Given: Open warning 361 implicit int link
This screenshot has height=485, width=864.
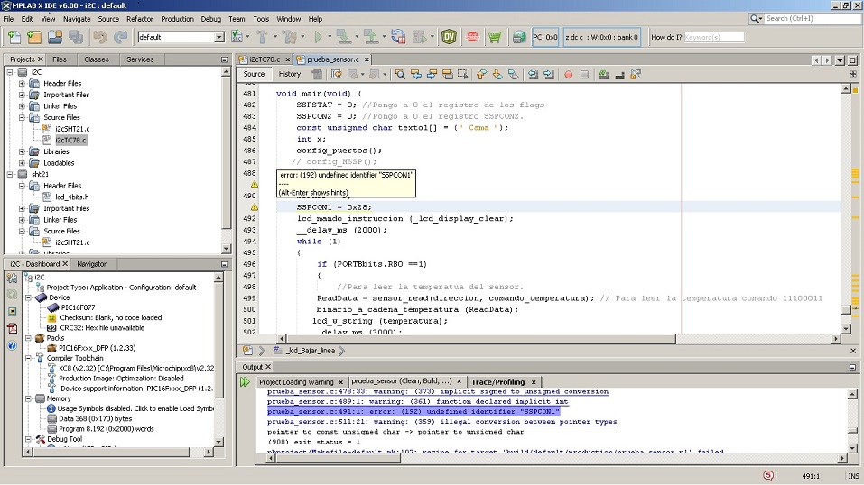Looking at the screenshot, I should [417, 402].
